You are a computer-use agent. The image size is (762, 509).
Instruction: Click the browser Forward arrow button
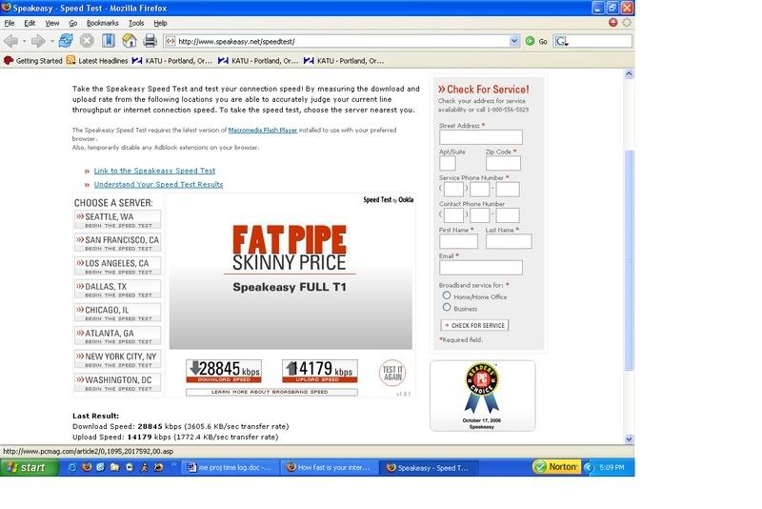tap(38, 41)
